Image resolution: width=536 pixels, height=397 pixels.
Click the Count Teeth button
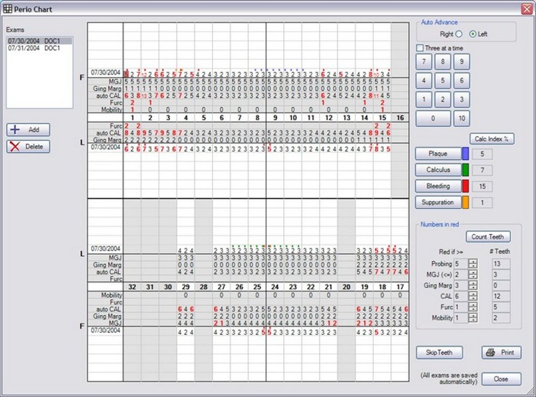(488, 236)
